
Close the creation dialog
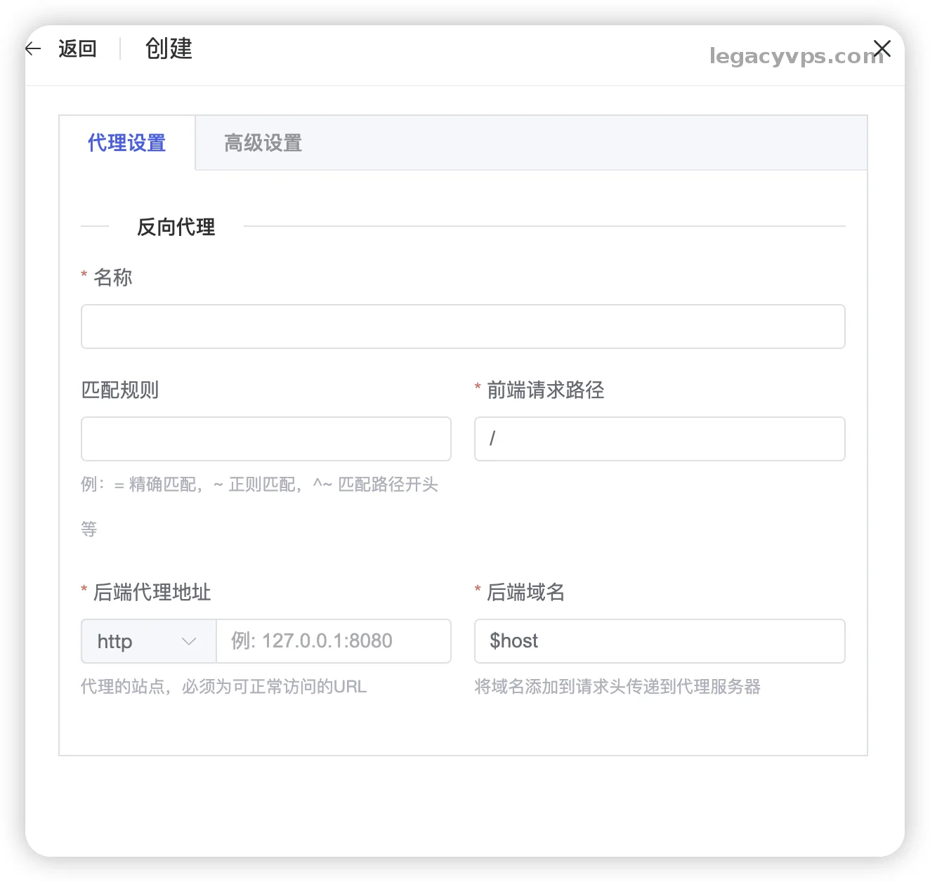[x=882, y=48]
